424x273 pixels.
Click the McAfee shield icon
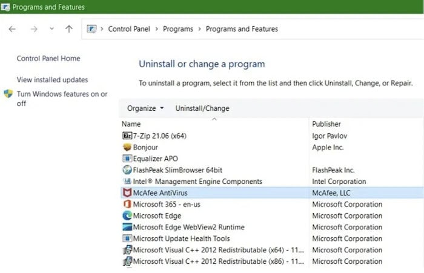(x=127, y=192)
